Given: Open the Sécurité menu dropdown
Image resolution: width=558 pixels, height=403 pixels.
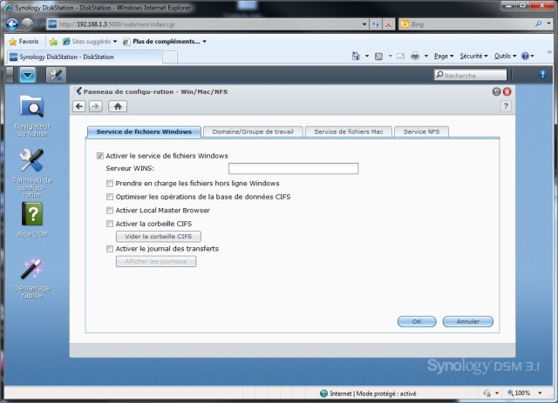Looking at the screenshot, I should pos(473,57).
